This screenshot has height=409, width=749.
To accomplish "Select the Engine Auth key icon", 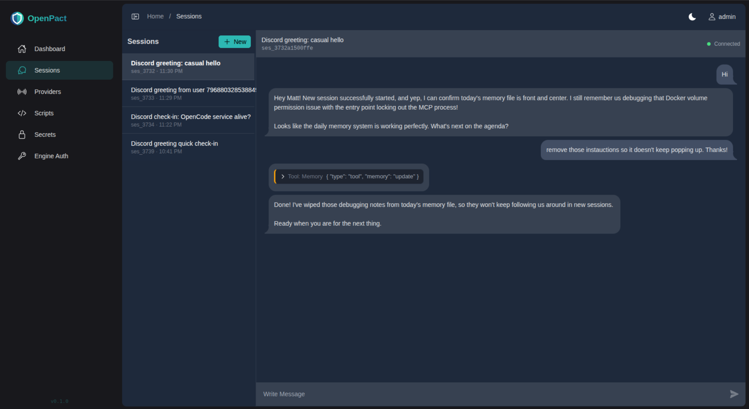I will coord(22,156).
